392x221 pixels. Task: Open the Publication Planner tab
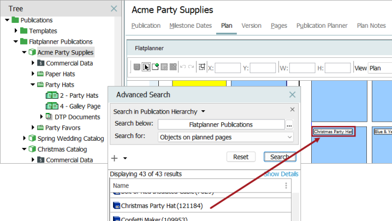pyautogui.click(x=322, y=26)
